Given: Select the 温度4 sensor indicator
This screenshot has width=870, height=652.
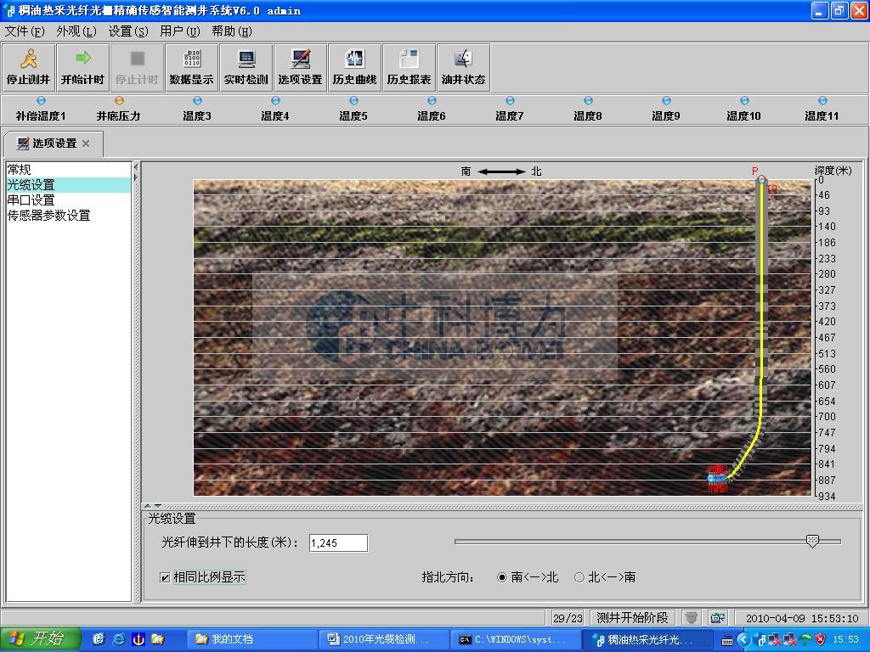Looking at the screenshot, I should (275, 110).
